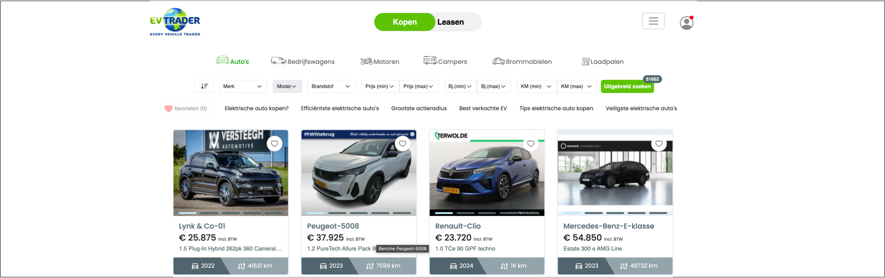
Task: Click the Mercedes-Benz-E-klasse title
Action: pyautogui.click(x=609, y=226)
